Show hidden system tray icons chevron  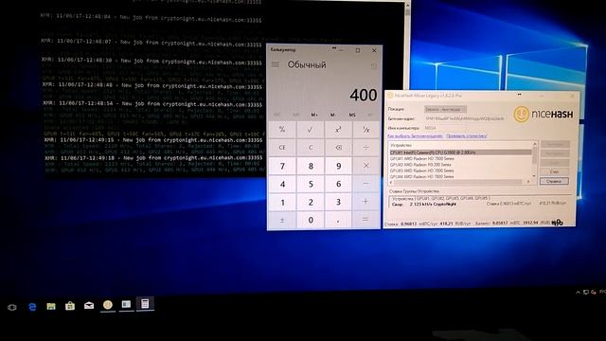click(578, 293)
